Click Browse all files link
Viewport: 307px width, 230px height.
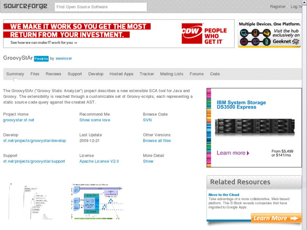click(157, 141)
